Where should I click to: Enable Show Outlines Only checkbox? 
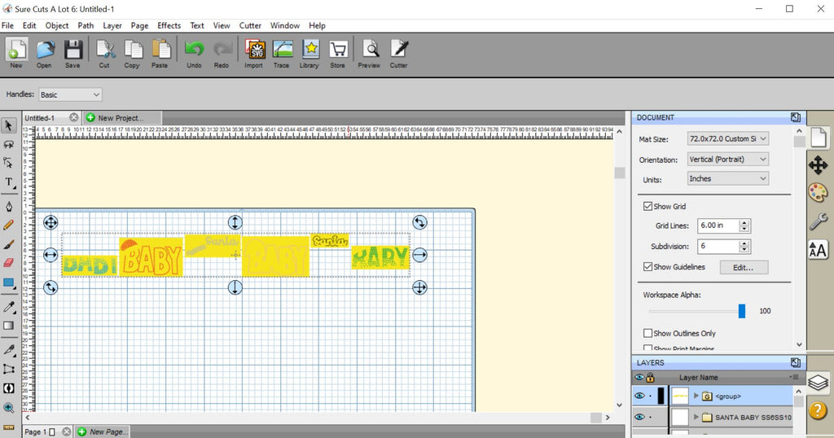pos(647,333)
